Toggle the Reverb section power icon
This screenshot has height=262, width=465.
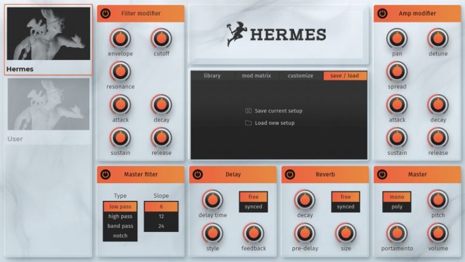click(x=289, y=174)
